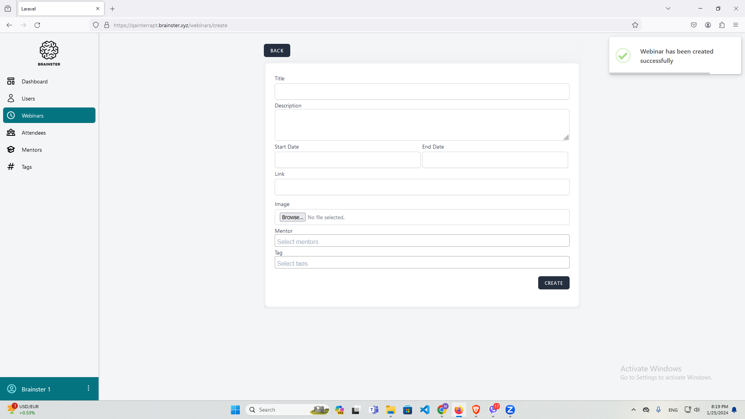Viewport: 745px width, 419px height.
Task: Open Tags hash icon in sidebar
Action: point(11,167)
